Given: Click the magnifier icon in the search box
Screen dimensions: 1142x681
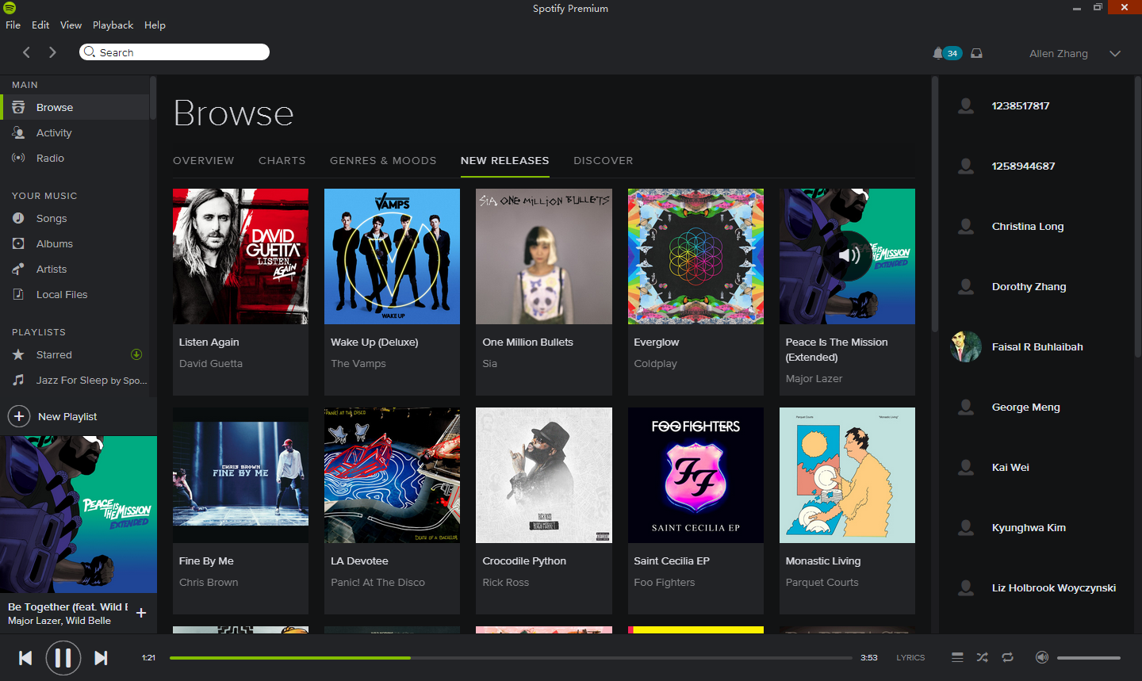Looking at the screenshot, I should (x=90, y=52).
